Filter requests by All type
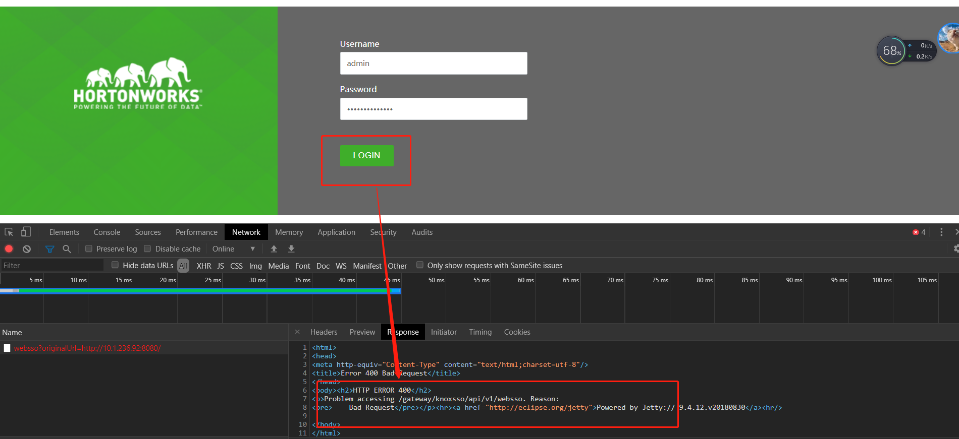 pyautogui.click(x=183, y=266)
